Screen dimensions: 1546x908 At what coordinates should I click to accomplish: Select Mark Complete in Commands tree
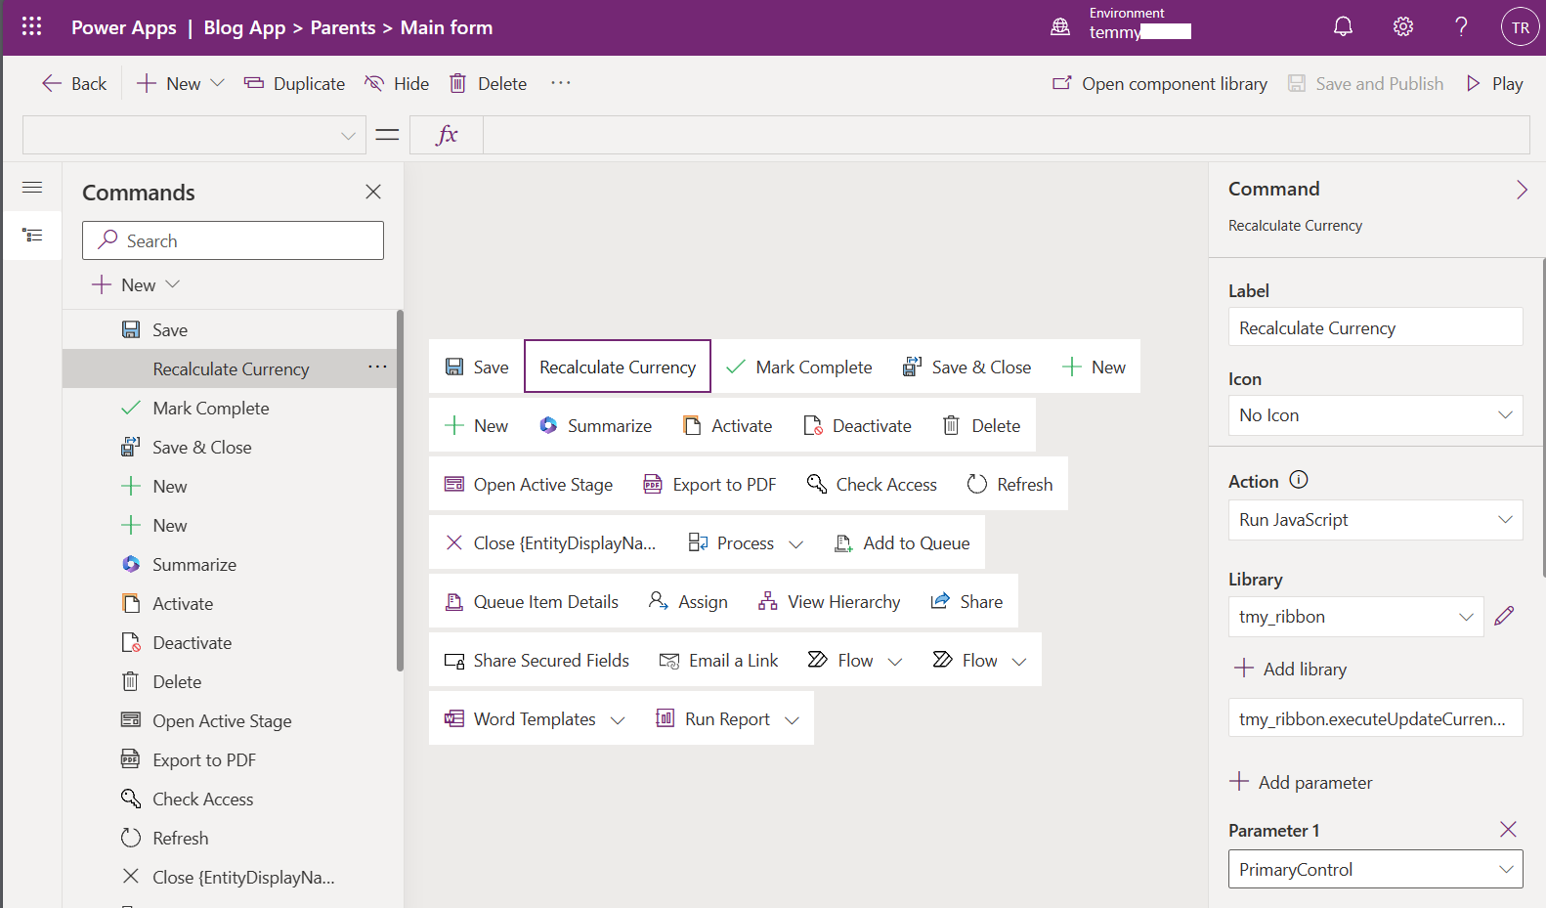230,408
